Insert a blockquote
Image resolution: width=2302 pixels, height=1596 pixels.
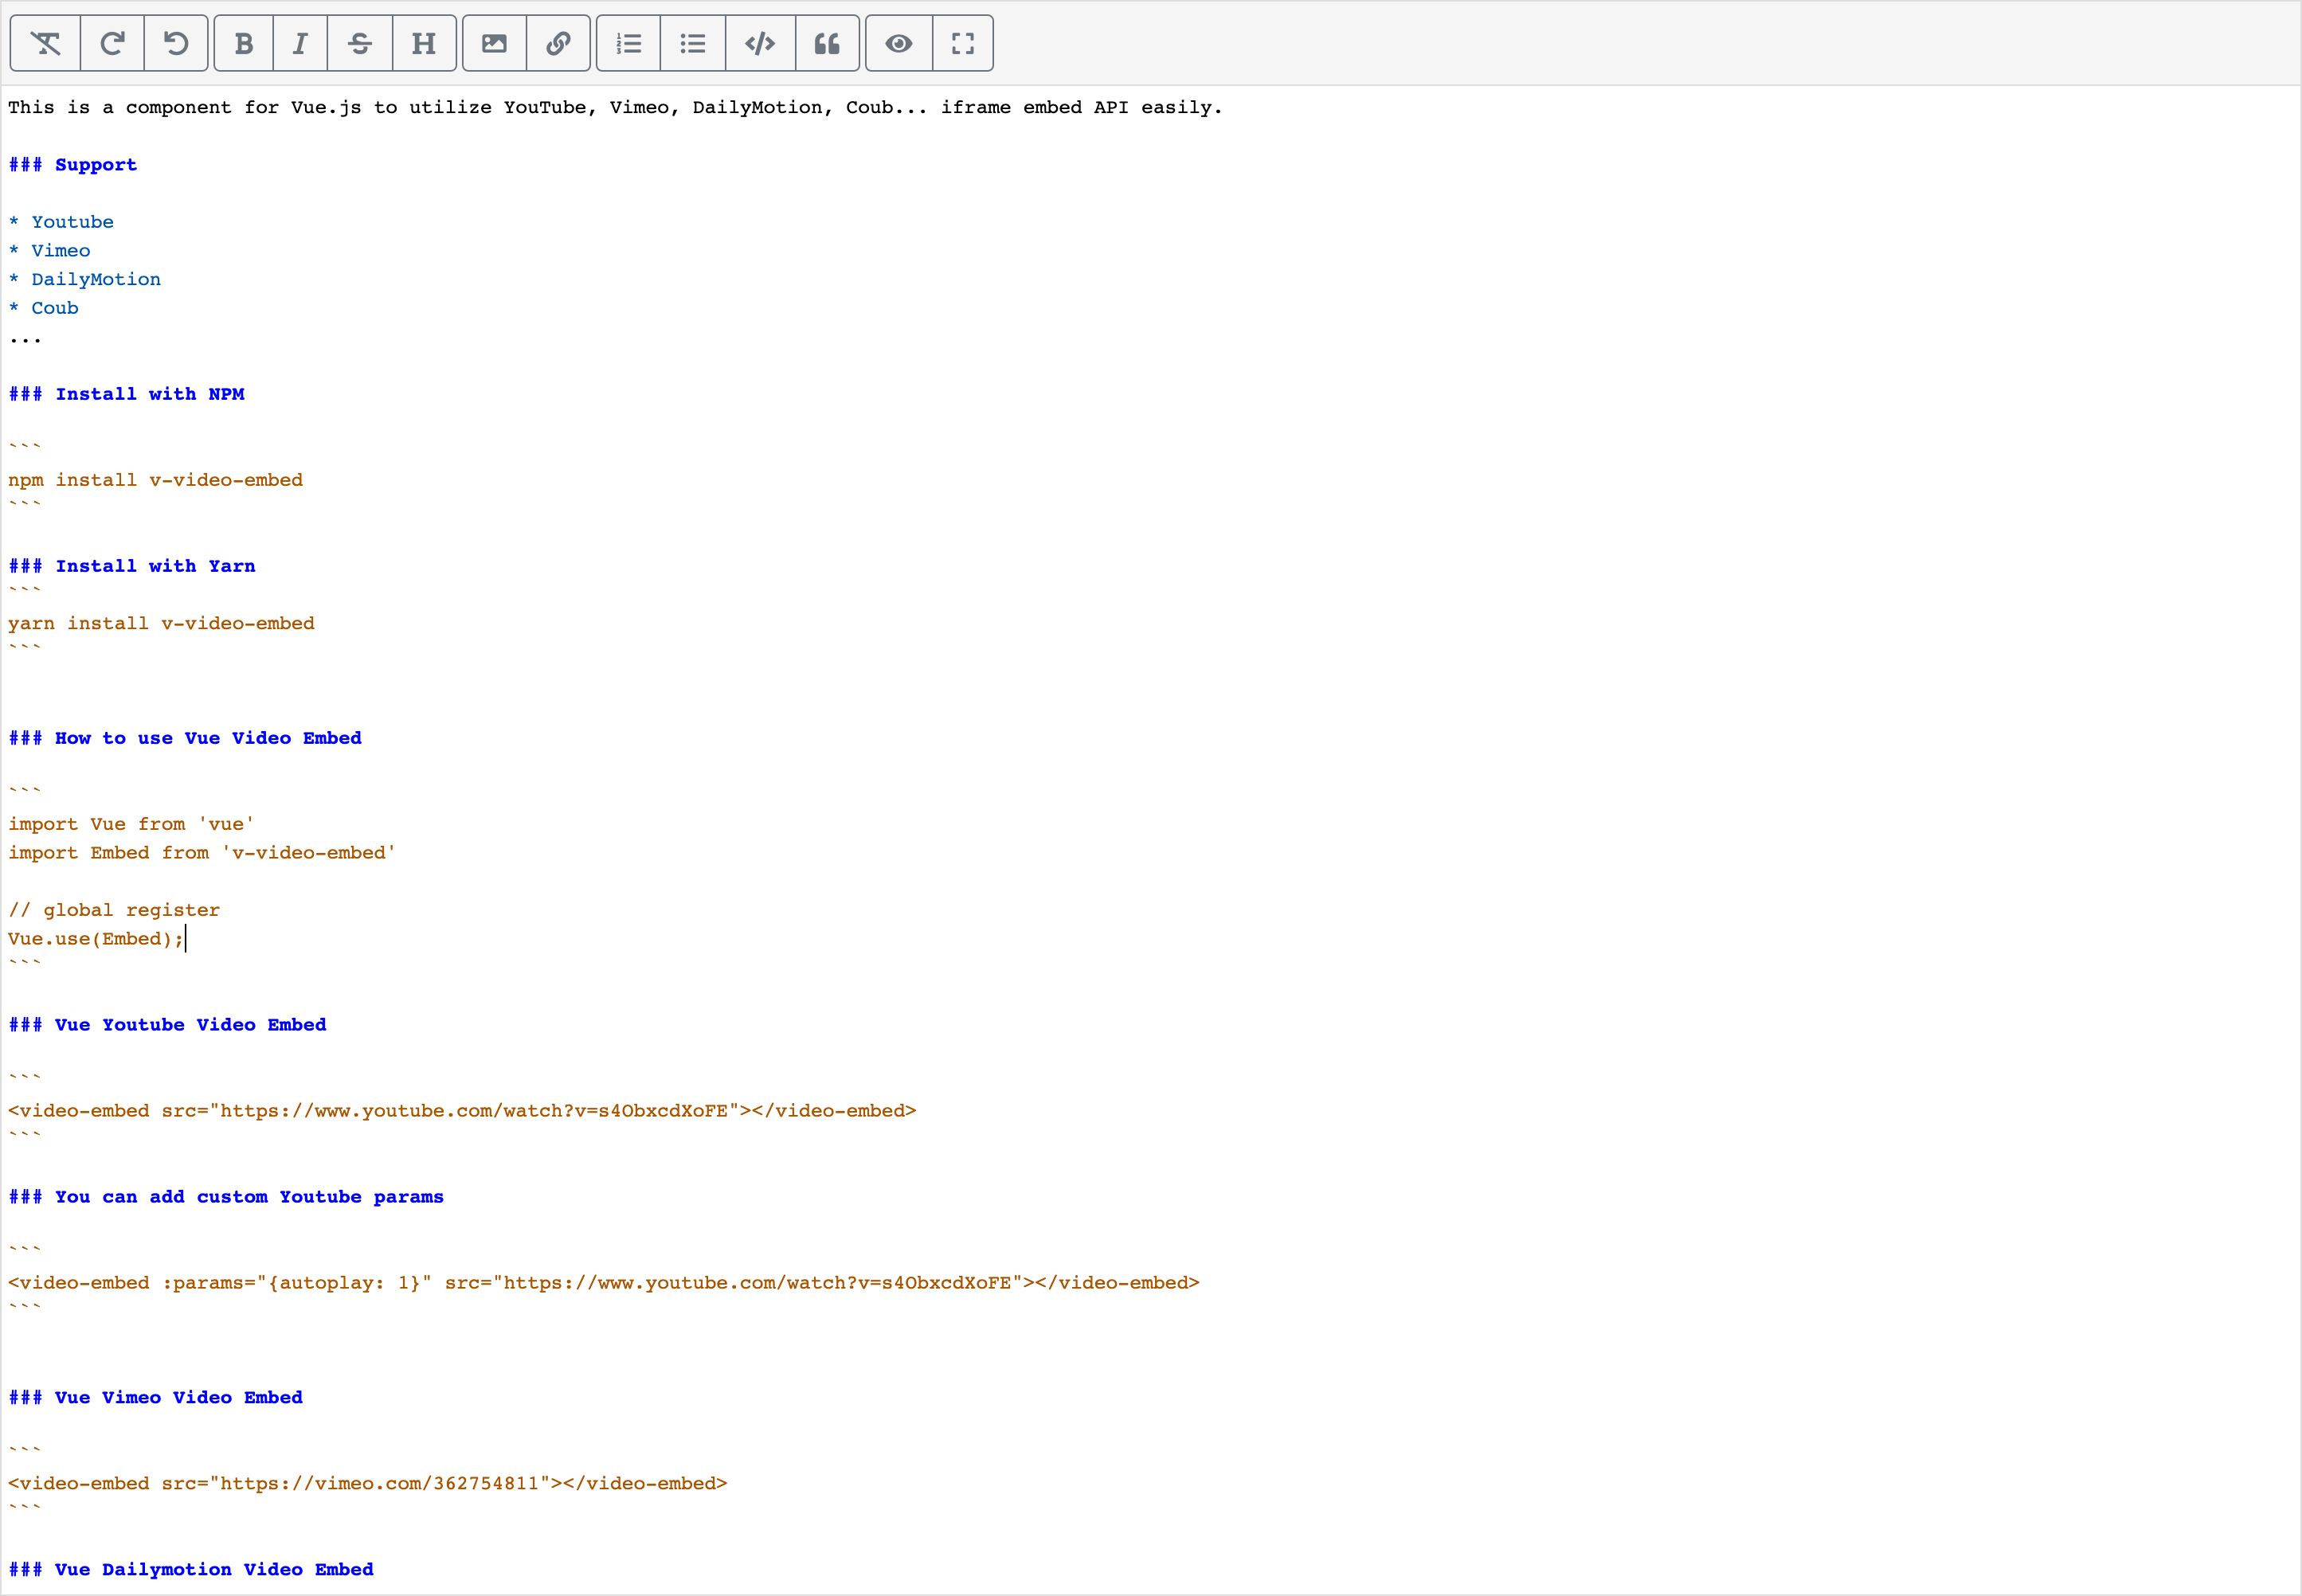point(827,43)
